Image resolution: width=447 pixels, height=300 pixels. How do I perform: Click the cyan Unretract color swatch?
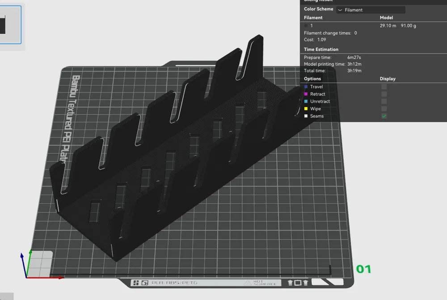[306, 101]
